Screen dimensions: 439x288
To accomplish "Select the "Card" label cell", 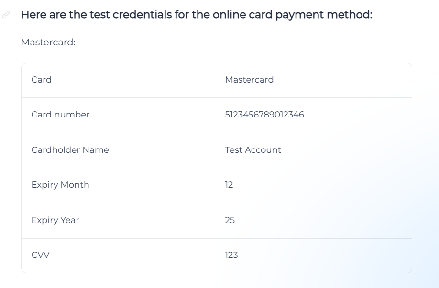I will point(42,80).
